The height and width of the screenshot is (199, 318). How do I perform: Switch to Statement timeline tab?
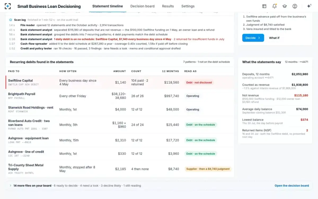click(x=108, y=6)
